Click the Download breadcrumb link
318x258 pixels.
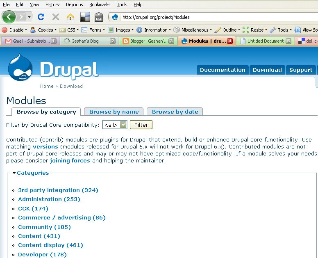tap(71, 86)
